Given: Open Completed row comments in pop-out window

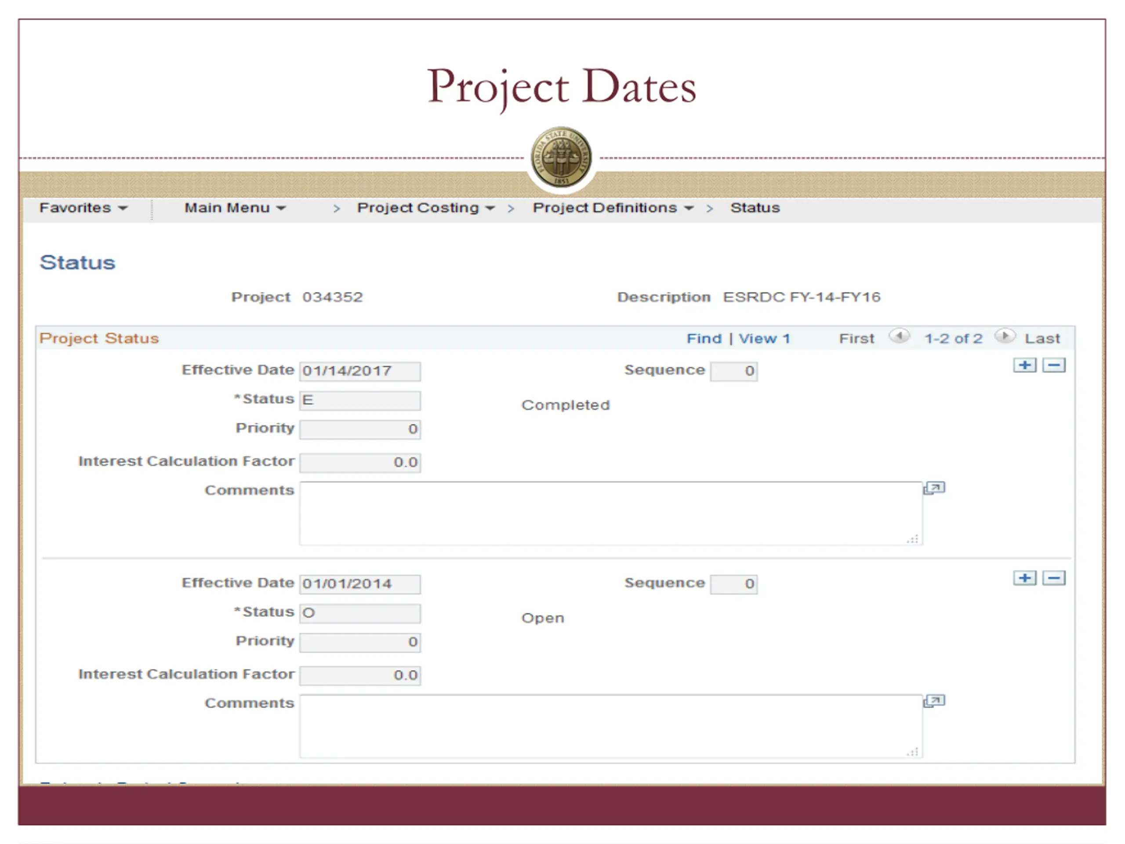Looking at the screenshot, I should 934,488.
